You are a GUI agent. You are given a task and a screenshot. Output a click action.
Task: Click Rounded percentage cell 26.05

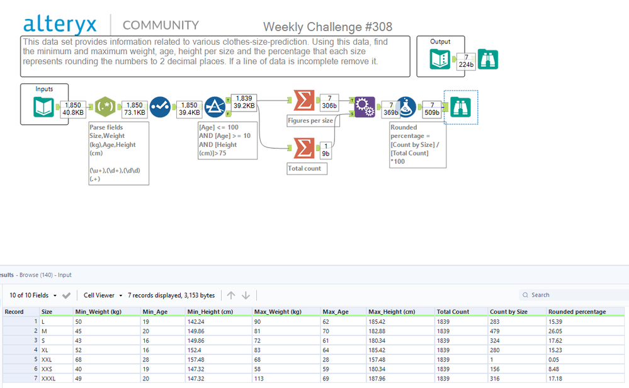586,331
